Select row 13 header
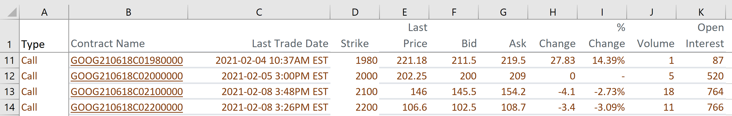 click(x=9, y=92)
